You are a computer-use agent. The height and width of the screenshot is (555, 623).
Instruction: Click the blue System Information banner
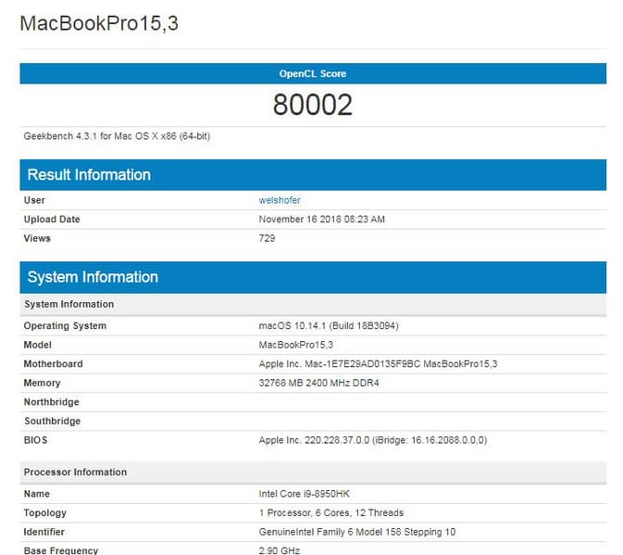pyautogui.click(x=313, y=277)
